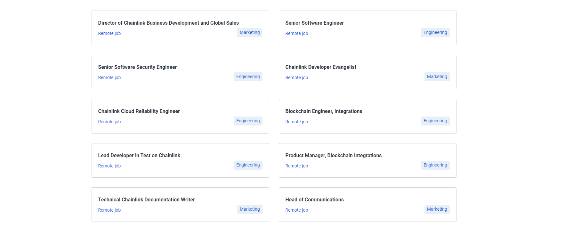Click Marketing tag on Technical Documentation Writer card
This screenshot has width=565, height=227.
(250, 209)
